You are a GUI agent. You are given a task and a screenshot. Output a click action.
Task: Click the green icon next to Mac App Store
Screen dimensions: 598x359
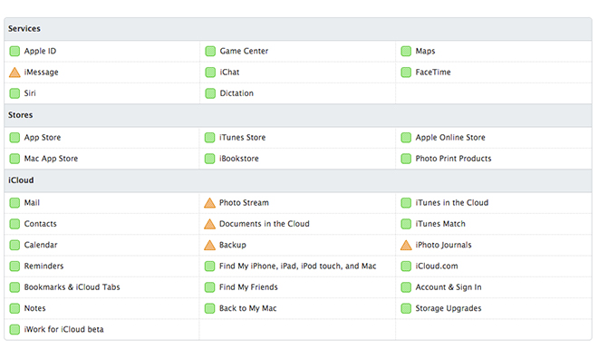click(x=14, y=159)
